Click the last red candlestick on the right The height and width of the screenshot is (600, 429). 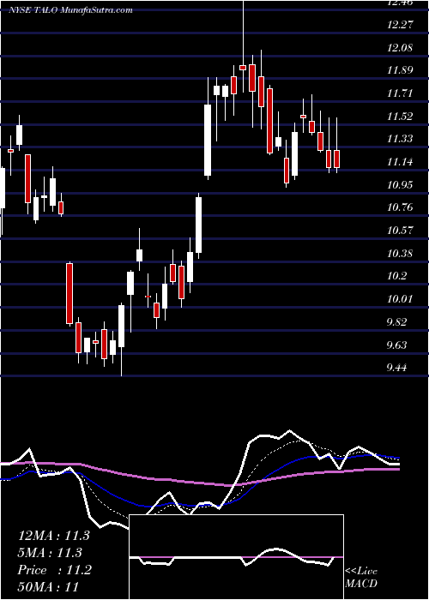coord(336,159)
